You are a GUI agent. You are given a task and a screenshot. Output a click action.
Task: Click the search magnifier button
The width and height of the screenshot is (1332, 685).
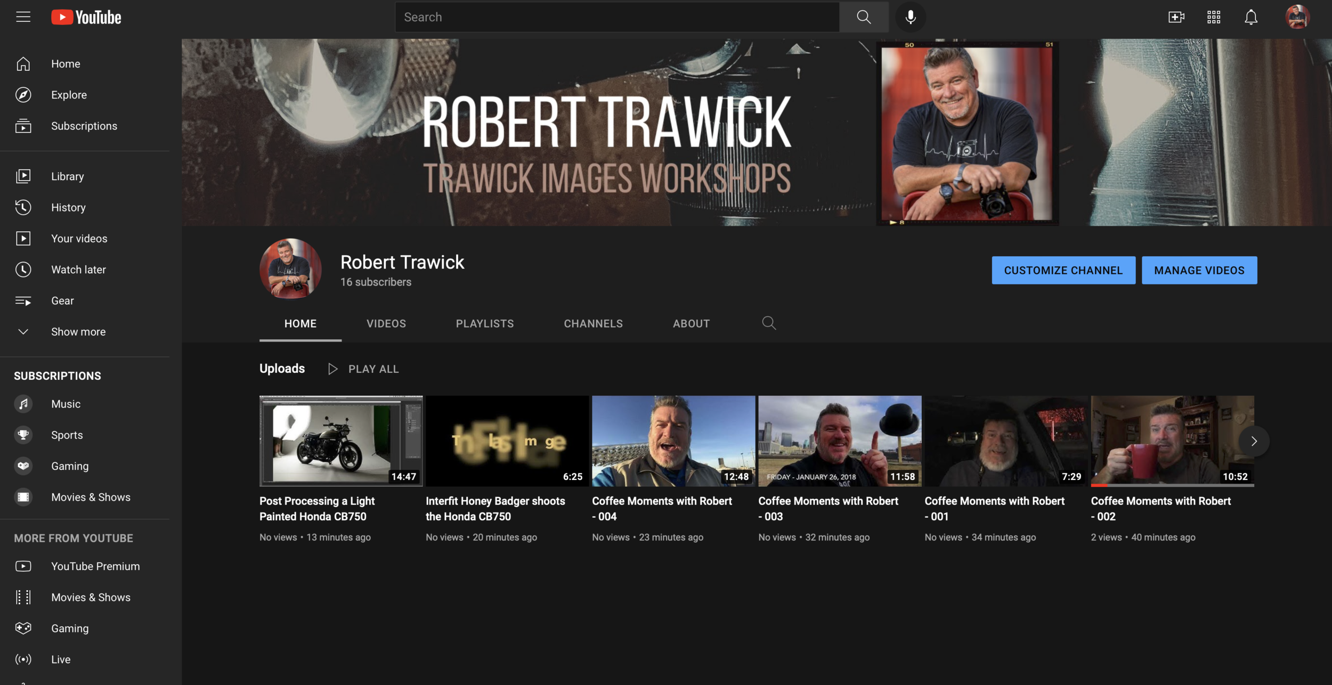[863, 17]
